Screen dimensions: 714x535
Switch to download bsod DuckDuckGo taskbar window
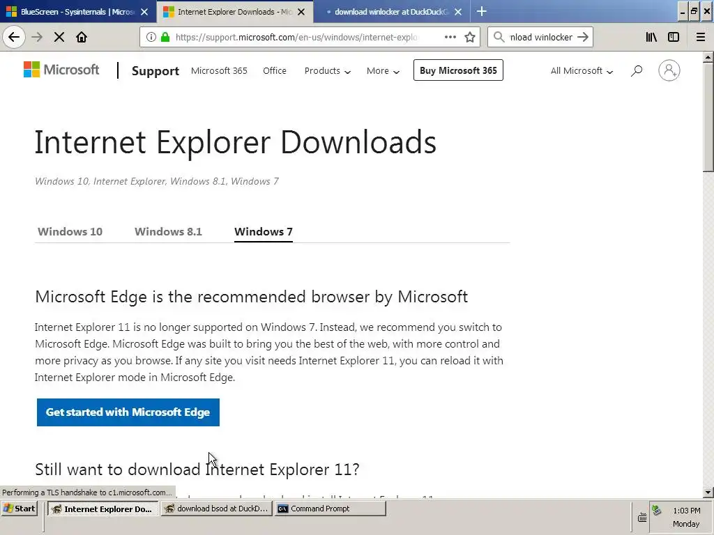point(216,509)
